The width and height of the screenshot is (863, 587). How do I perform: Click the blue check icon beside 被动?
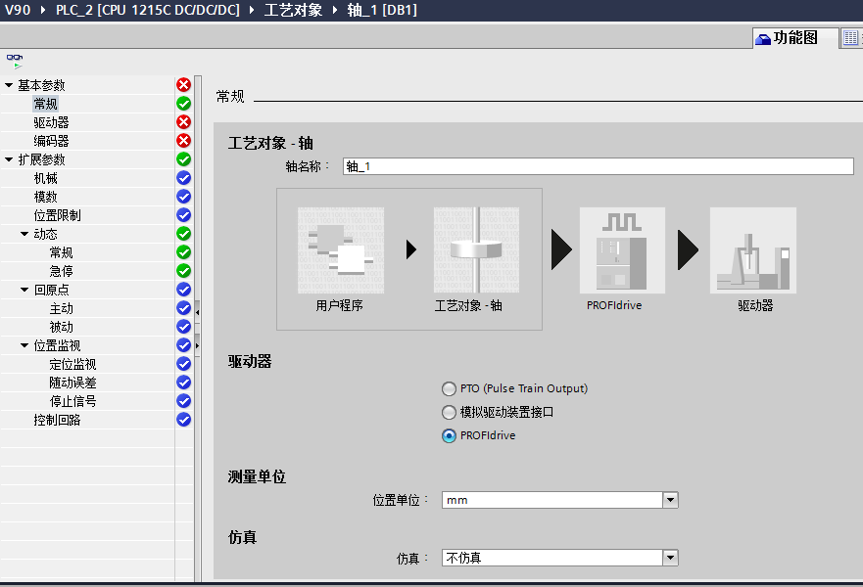(184, 327)
